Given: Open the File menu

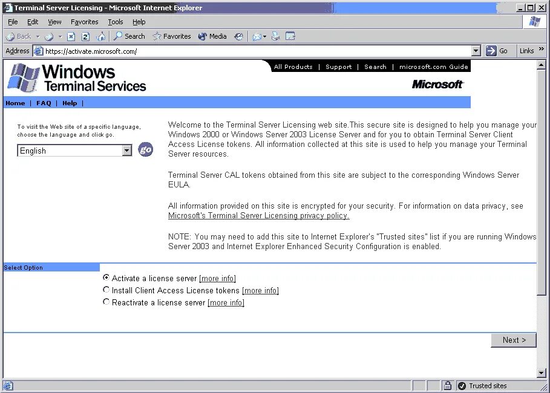Looking at the screenshot, I should (x=13, y=22).
